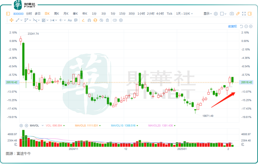Screen dimensions: 258x168
Task: Switch to the 4小时 interval tab
Action: [160, 14]
